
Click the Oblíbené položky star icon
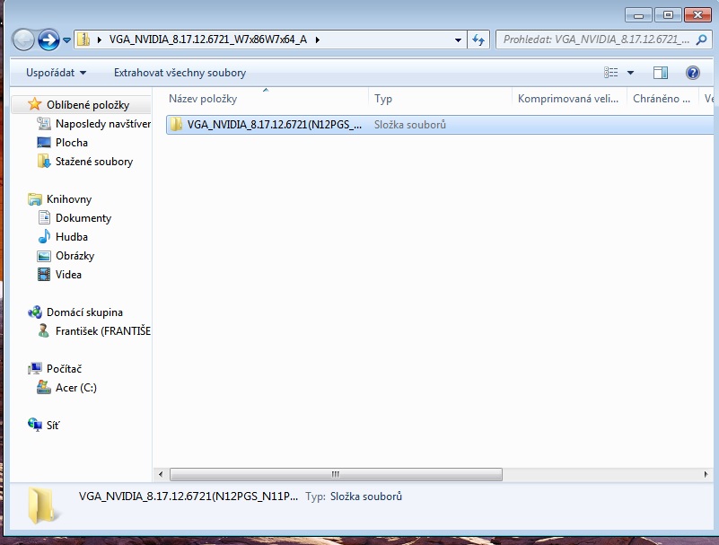click(x=34, y=104)
